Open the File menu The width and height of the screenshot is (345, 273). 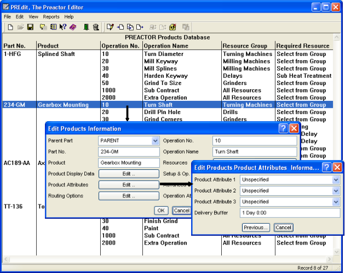(7, 17)
